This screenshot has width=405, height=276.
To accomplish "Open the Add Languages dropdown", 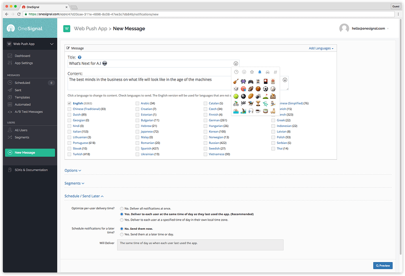I will [x=321, y=48].
